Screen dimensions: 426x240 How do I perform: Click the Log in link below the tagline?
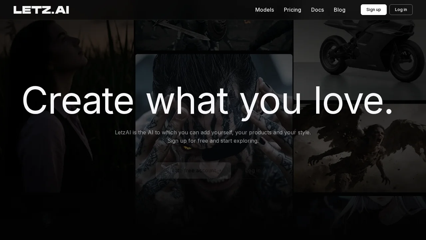click(253, 170)
